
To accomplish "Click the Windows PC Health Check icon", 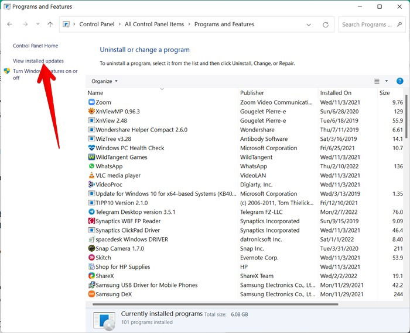I will [x=91, y=148].
